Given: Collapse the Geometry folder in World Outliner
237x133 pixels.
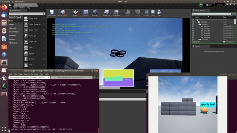Looking at the screenshot, I should pyautogui.click(x=197, y=22).
